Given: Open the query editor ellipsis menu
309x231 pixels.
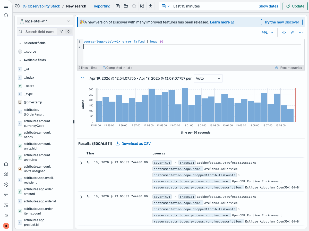Looking at the screenshot, I should click(x=301, y=32).
